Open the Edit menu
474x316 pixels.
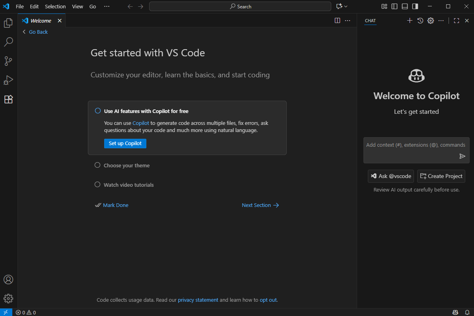(x=34, y=6)
